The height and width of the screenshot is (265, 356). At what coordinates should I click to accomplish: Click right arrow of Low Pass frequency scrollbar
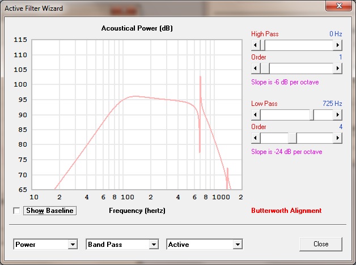click(x=338, y=115)
